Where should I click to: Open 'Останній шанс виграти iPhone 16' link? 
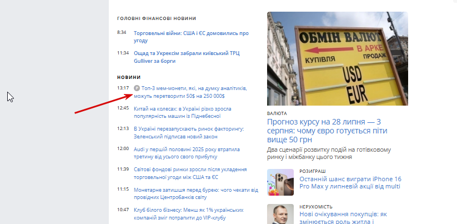350,182
